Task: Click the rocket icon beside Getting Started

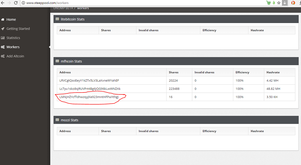Action: (x=3, y=29)
